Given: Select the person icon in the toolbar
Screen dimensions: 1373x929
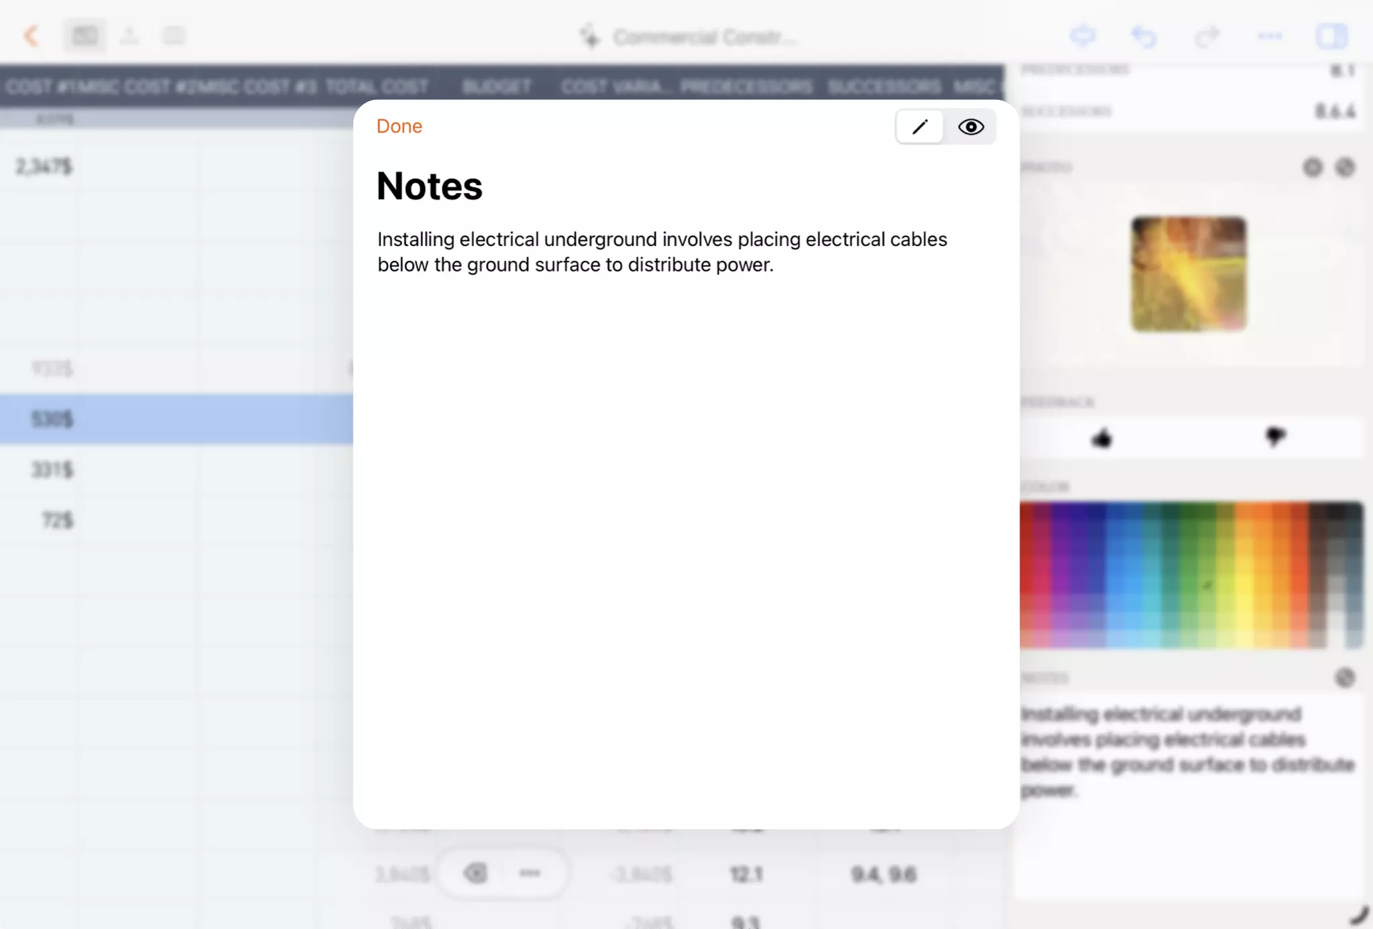Looking at the screenshot, I should point(129,36).
